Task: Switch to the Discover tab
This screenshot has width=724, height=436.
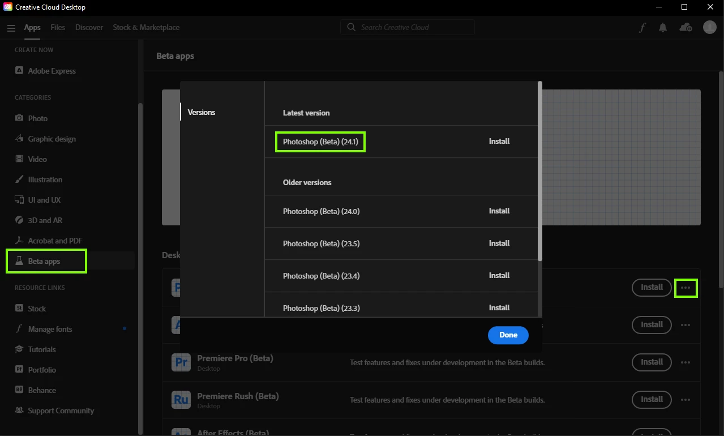Action: [x=89, y=27]
